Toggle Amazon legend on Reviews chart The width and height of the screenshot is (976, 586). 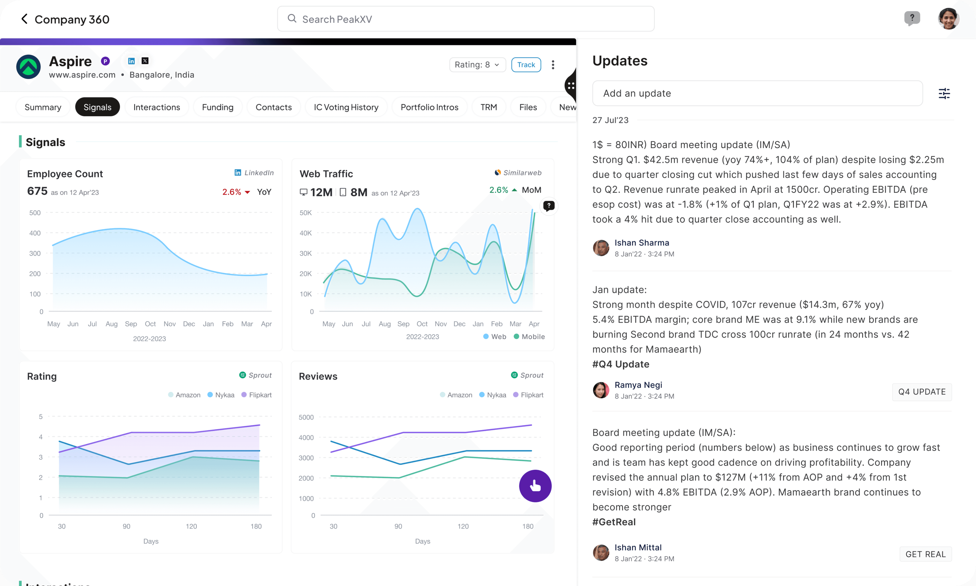click(x=456, y=395)
